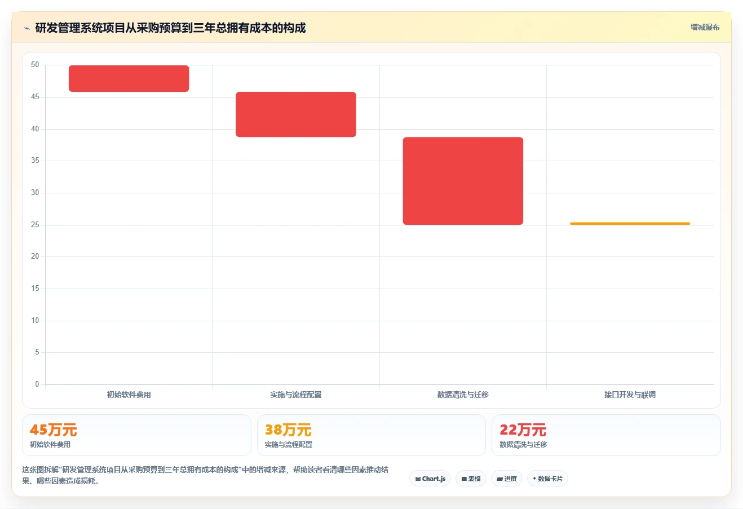Click the x-axis label 实施与流程配置
743x509 pixels.
[x=296, y=395]
